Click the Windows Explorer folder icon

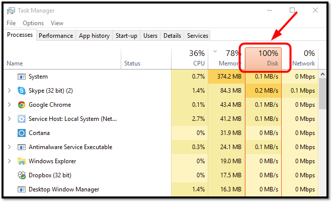[22, 161]
